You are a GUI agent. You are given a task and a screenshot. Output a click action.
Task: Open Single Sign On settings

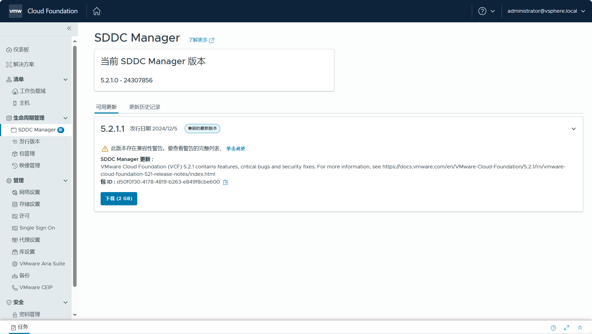click(x=34, y=228)
